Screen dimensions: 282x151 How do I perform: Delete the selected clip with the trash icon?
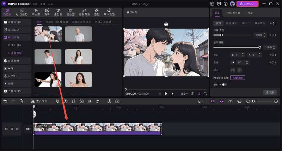click(21, 101)
